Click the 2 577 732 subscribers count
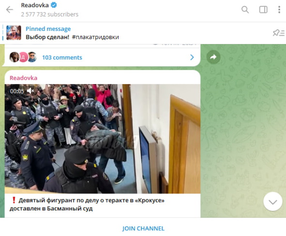The width and height of the screenshot is (286, 236). (50, 14)
